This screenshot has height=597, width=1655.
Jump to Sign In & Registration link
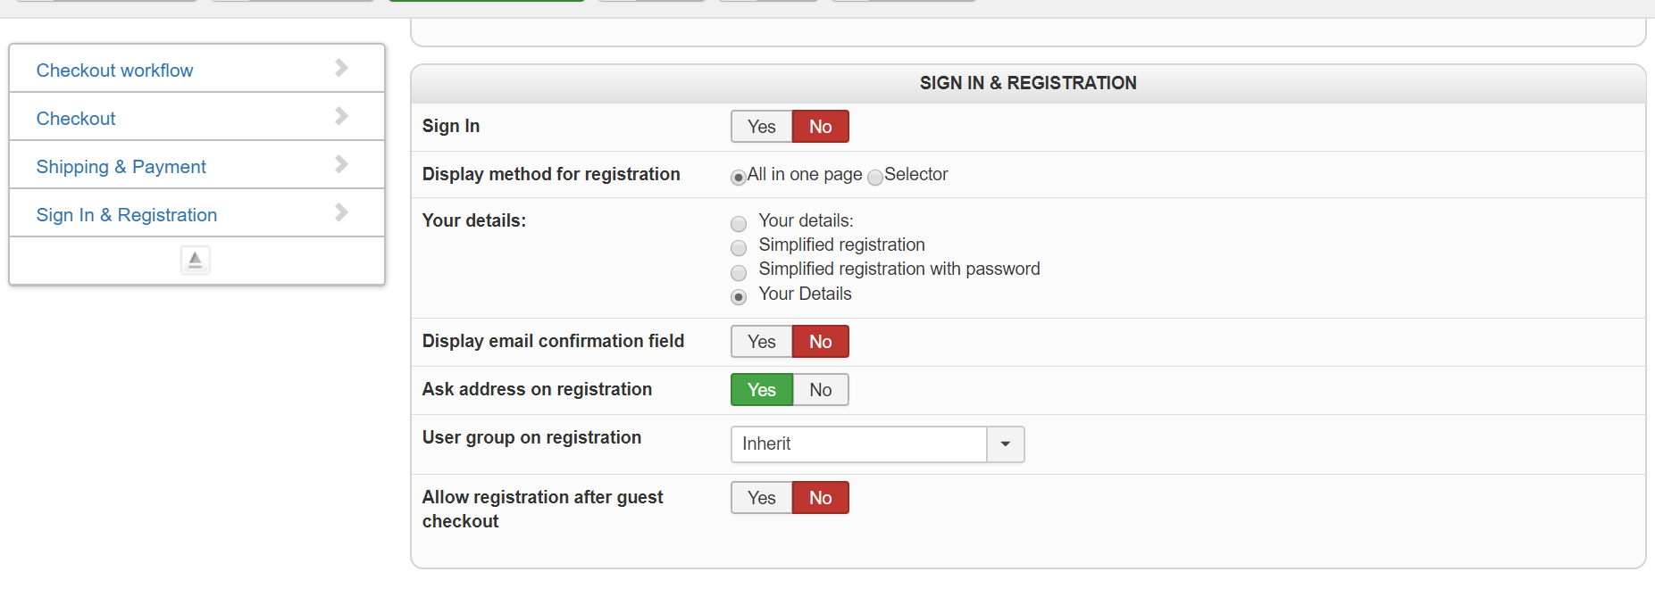(127, 215)
